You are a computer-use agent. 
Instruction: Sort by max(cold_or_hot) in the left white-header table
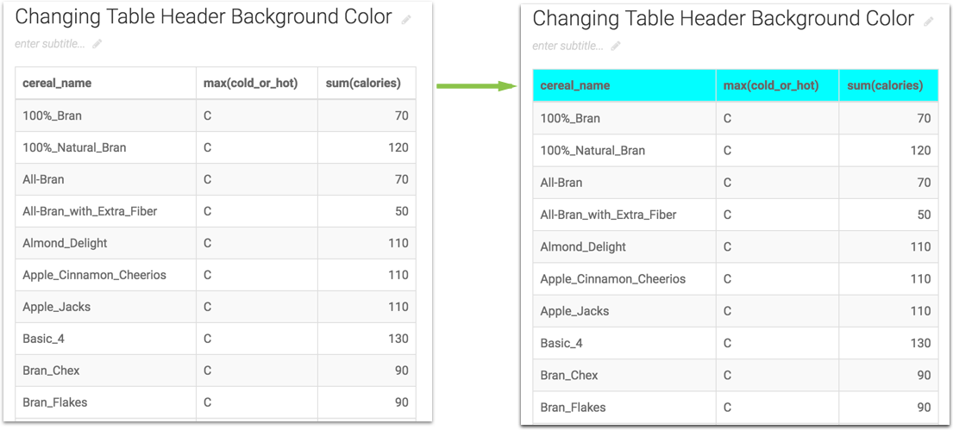(250, 84)
